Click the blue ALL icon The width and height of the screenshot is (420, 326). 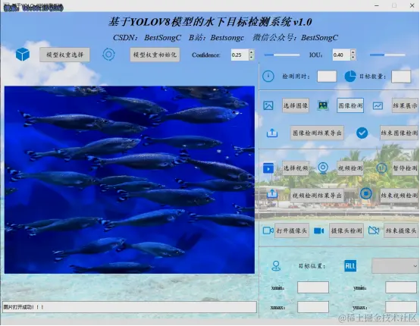coord(350,266)
